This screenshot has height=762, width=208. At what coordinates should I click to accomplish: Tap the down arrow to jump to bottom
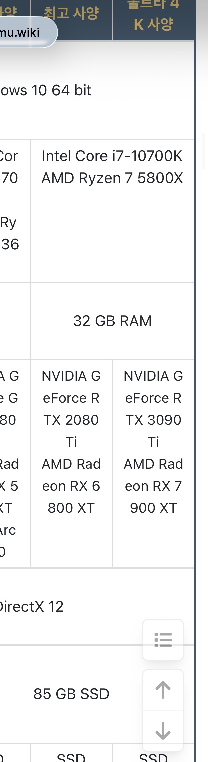tap(163, 731)
